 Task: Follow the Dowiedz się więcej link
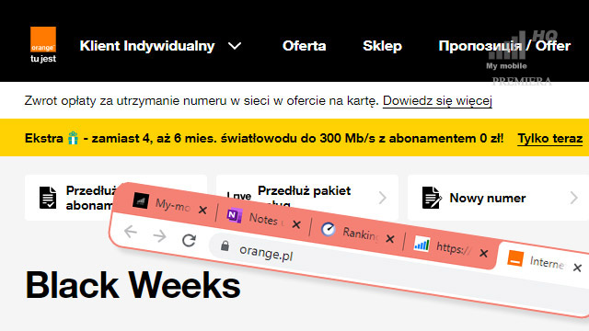pos(437,100)
